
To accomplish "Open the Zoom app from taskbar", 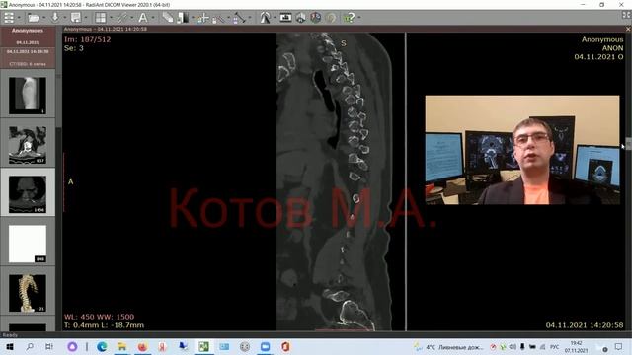I will click(265, 346).
